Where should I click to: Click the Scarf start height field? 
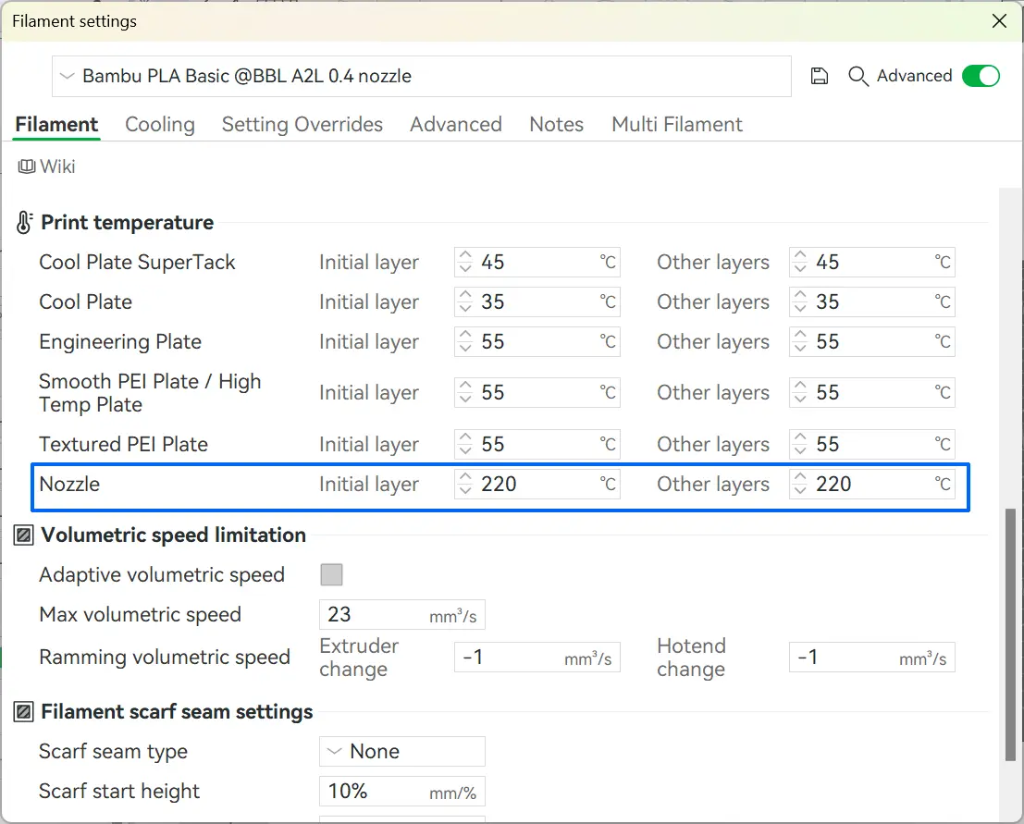(402, 792)
